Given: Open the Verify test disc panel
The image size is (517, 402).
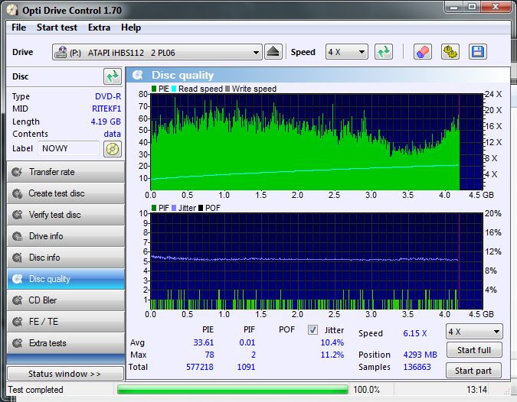Looking at the screenshot, I should 66,215.
